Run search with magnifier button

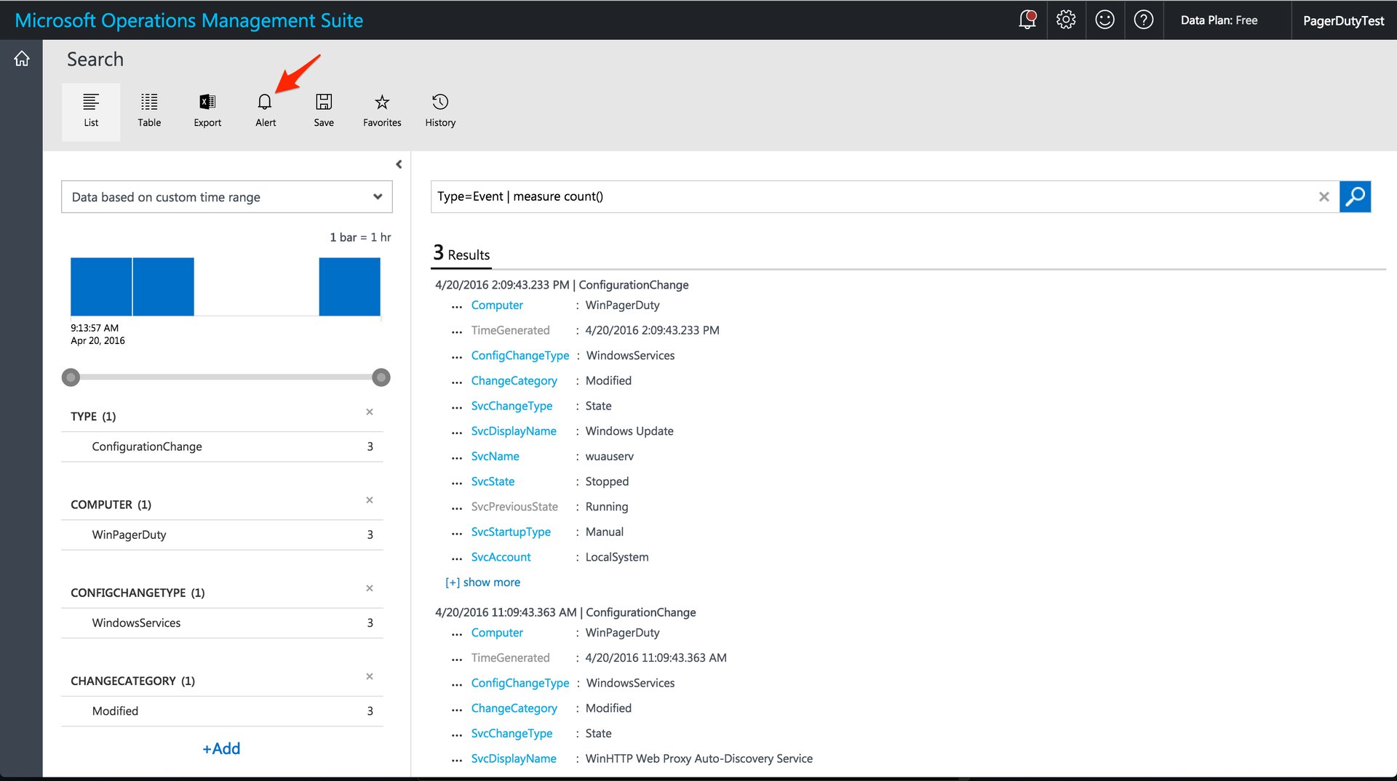click(x=1355, y=196)
